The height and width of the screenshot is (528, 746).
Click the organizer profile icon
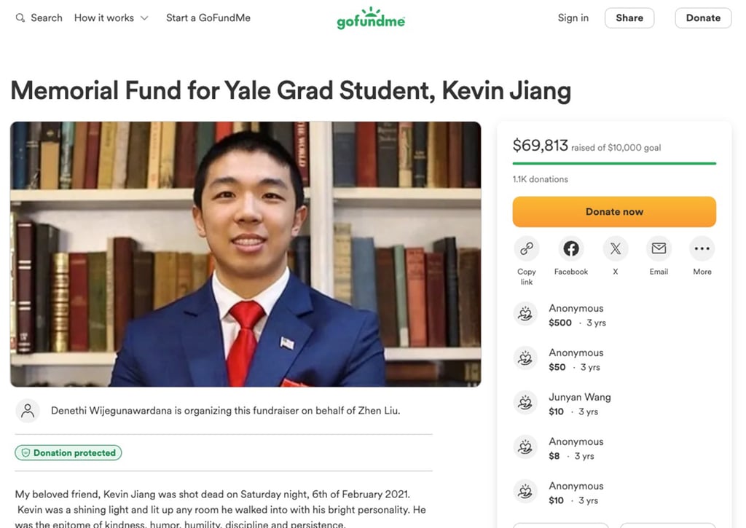tap(28, 410)
